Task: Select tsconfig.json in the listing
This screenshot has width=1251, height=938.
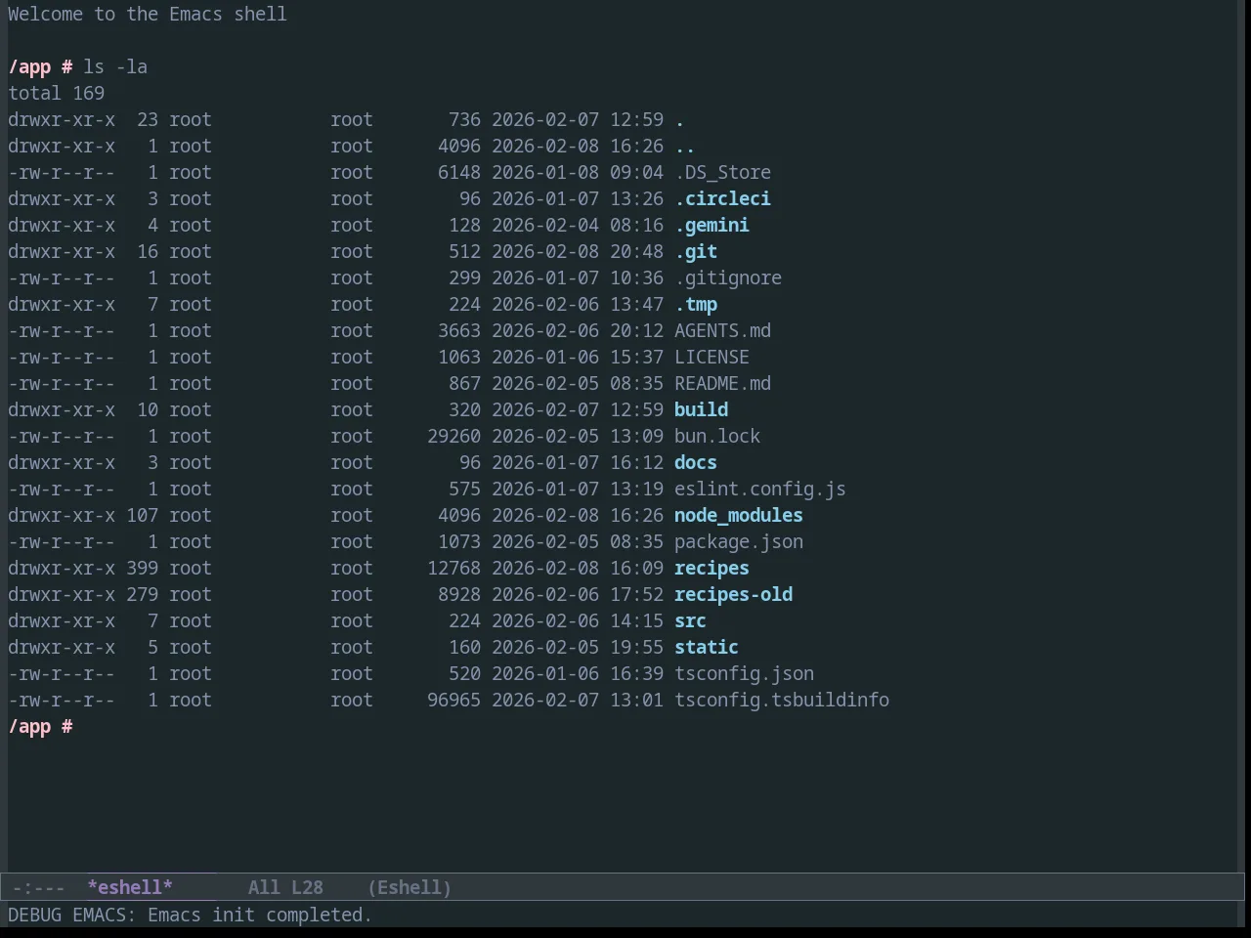Action: coord(744,673)
